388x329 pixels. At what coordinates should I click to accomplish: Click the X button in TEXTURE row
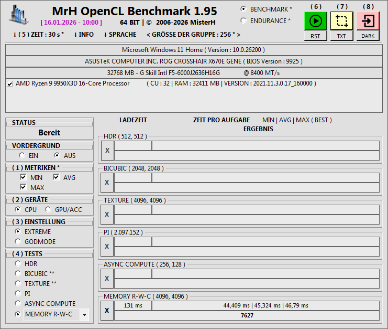point(107,215)
